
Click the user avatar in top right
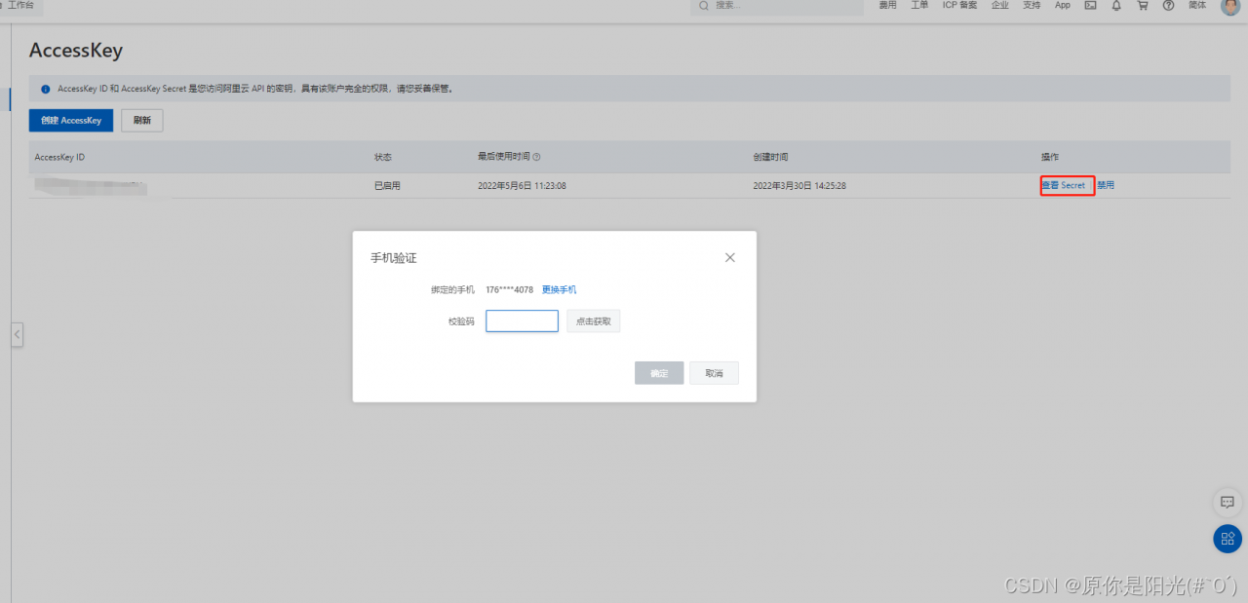click(1229, 8)
